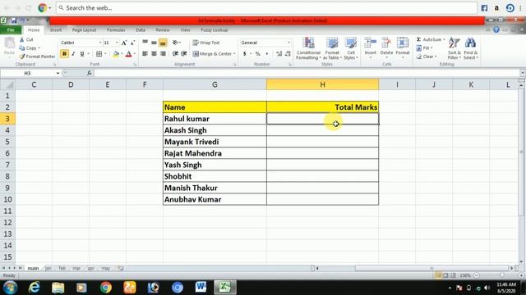
Task: Shrink font size with smaller A icon
Action: coord(133,43)
